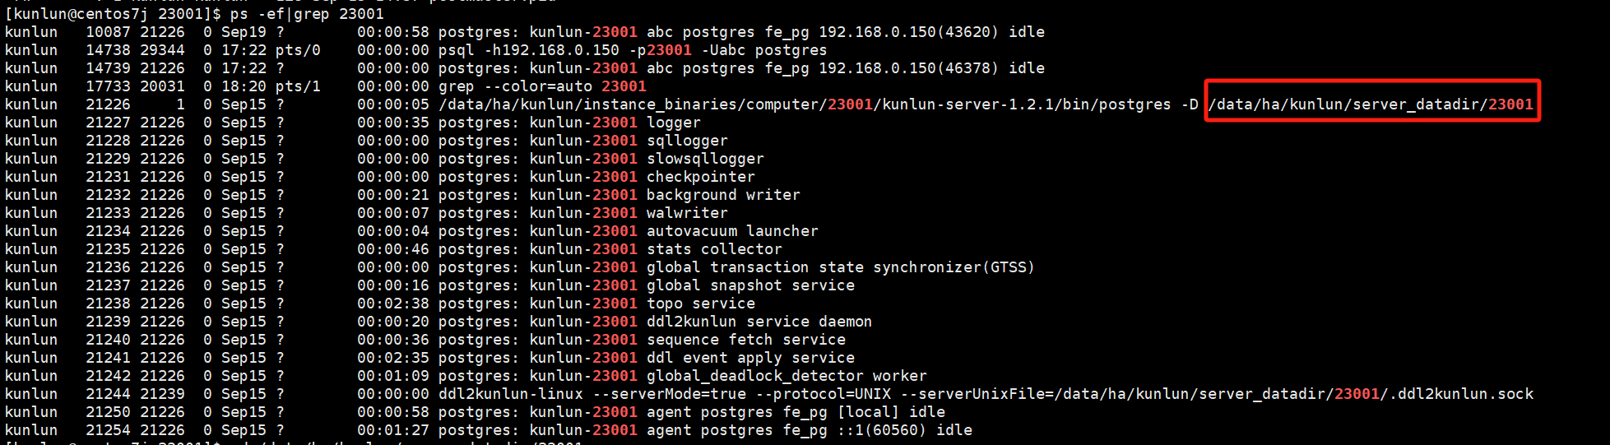Click the red-boxed server_datadir/23001 path
The image size is (1610, 445).
pyautogui.click(x=1371, y=104)
